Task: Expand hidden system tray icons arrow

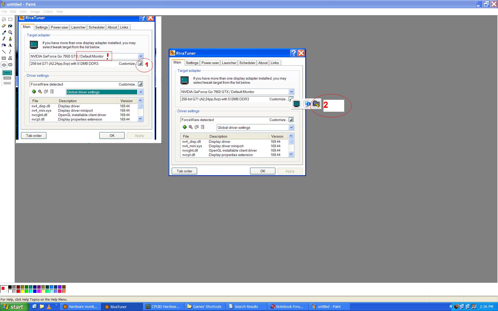Action: click(451, 307)
